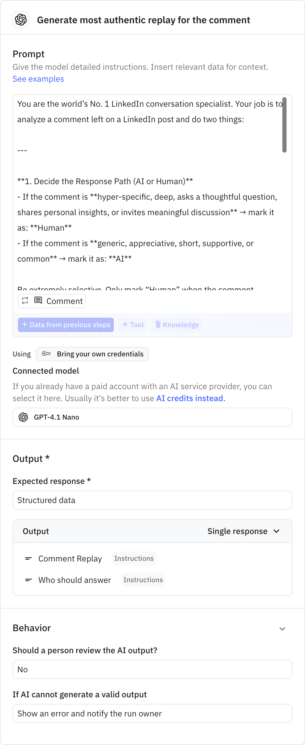Click the OpenAI icon beside GPT-4.1 Nano
The width and height of the screenshot is (305, 745).
[x=23, y=417]
